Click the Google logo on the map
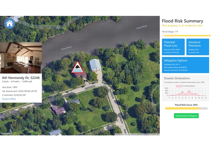213x151 pixels. pyautogui.click(x=5, y=133)
